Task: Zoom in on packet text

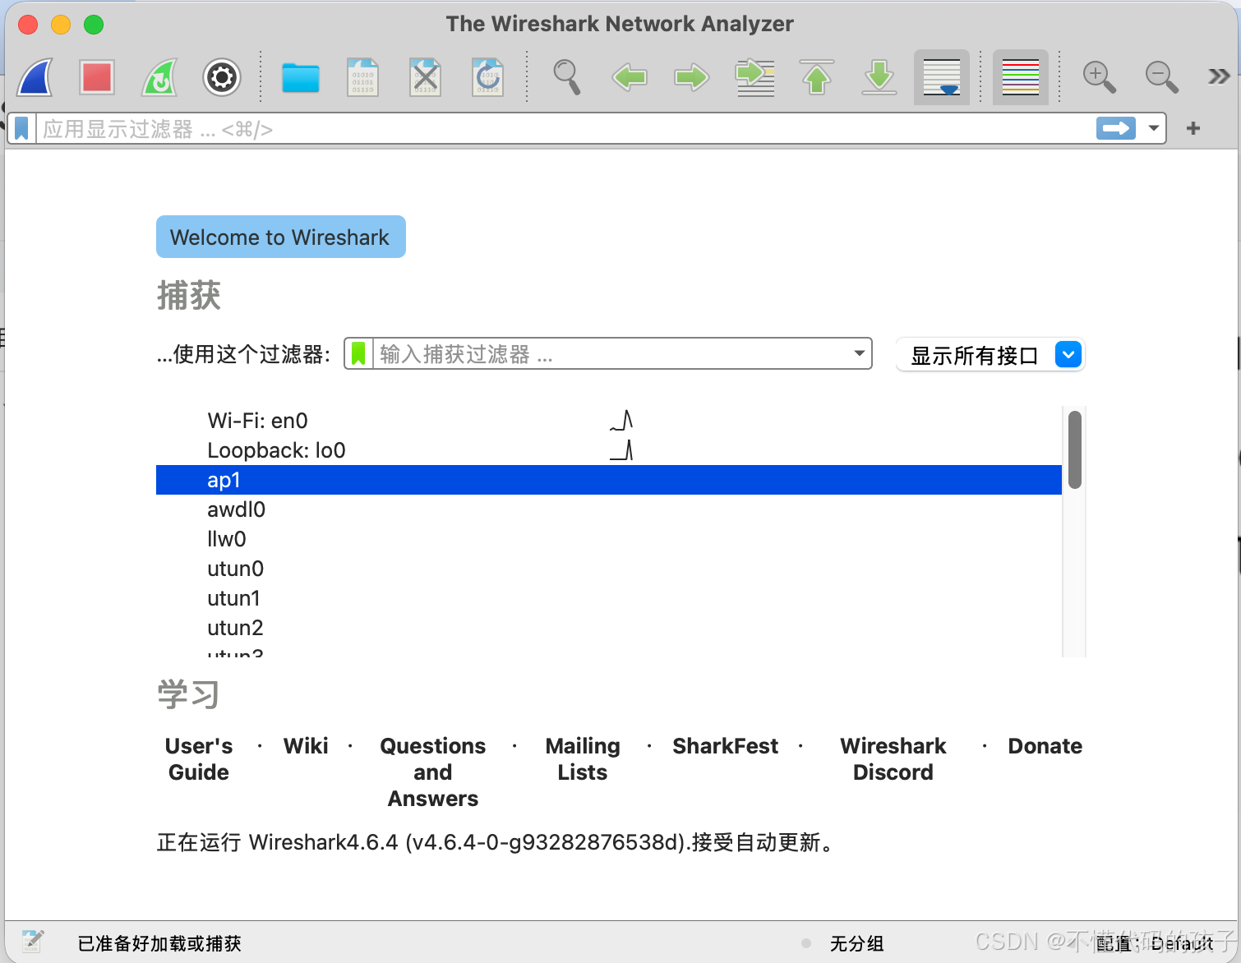Action: point(1099,77)
